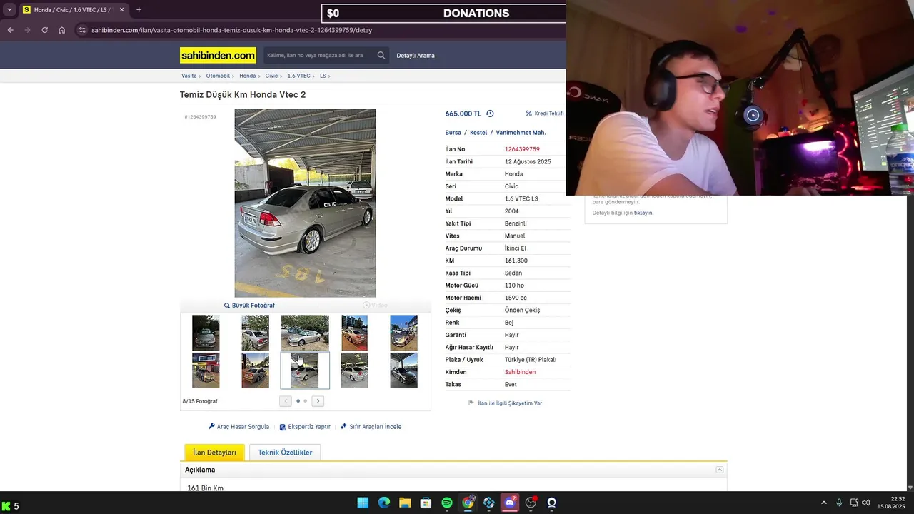Click the tıklayın detail link

(643, 213)
